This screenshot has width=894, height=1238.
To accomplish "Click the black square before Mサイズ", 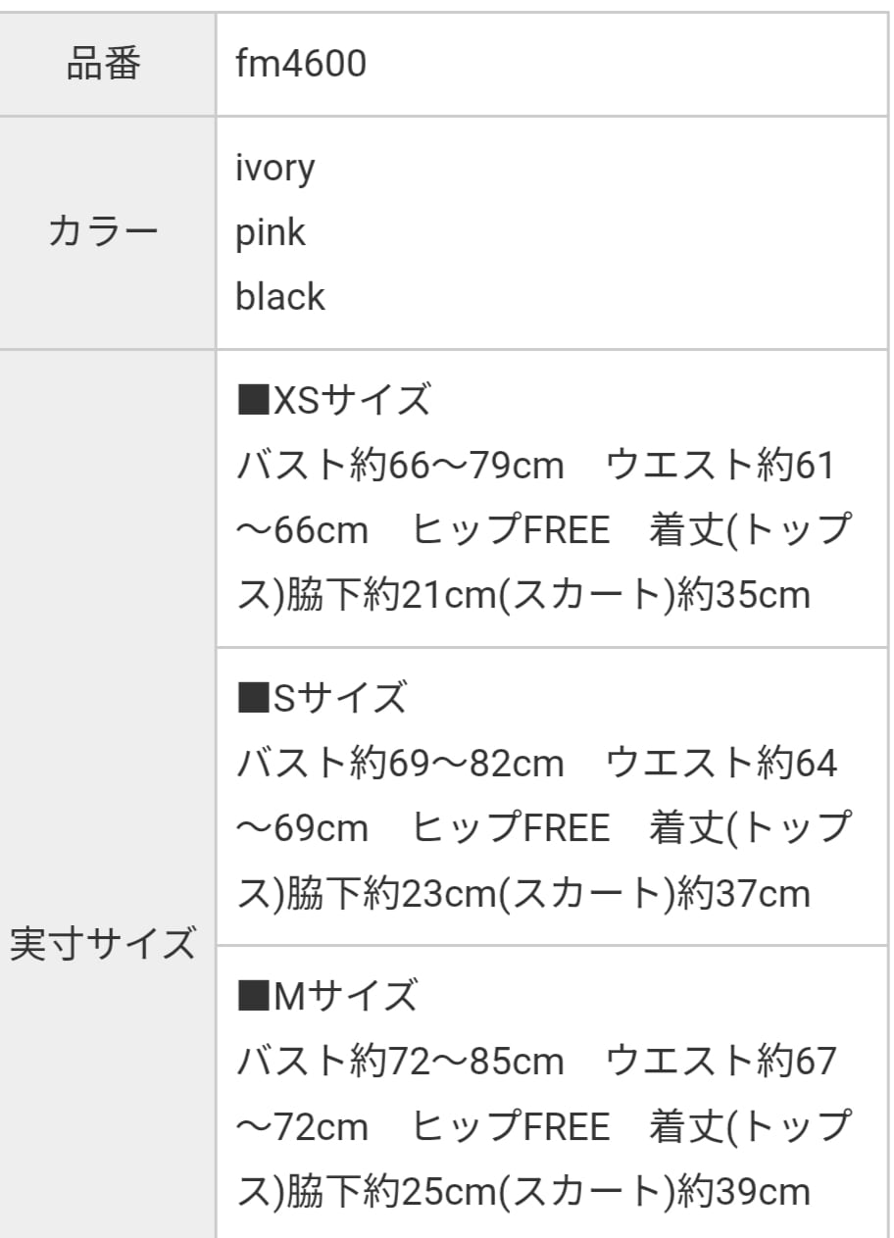I will 253,996.
